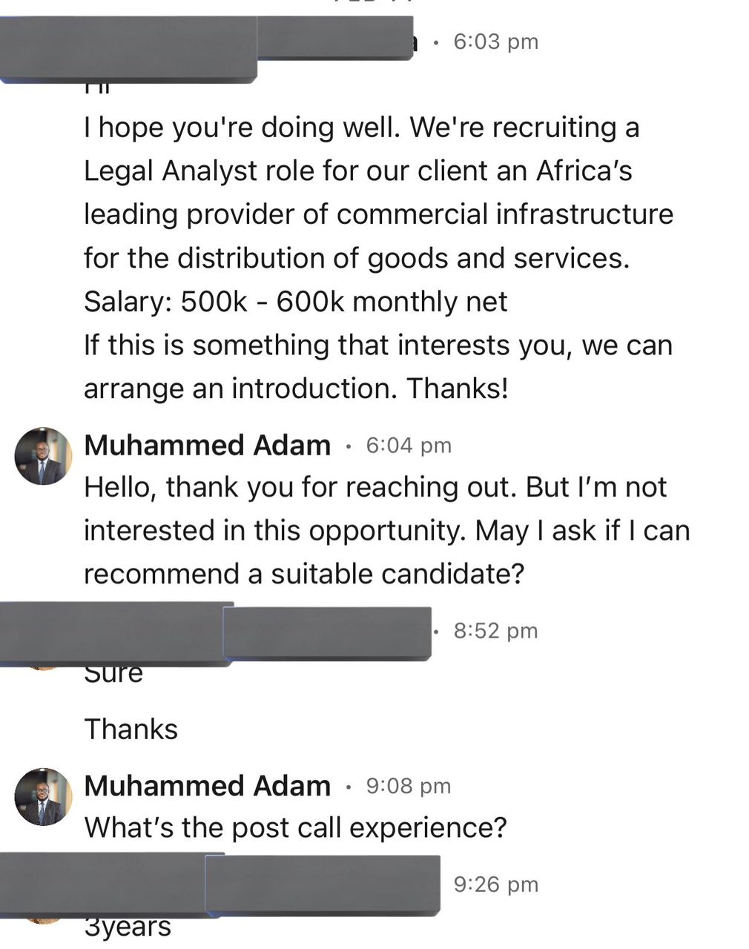Select the '3years' reply message
This screenshot has width=749, height=949.
(128, 925)
